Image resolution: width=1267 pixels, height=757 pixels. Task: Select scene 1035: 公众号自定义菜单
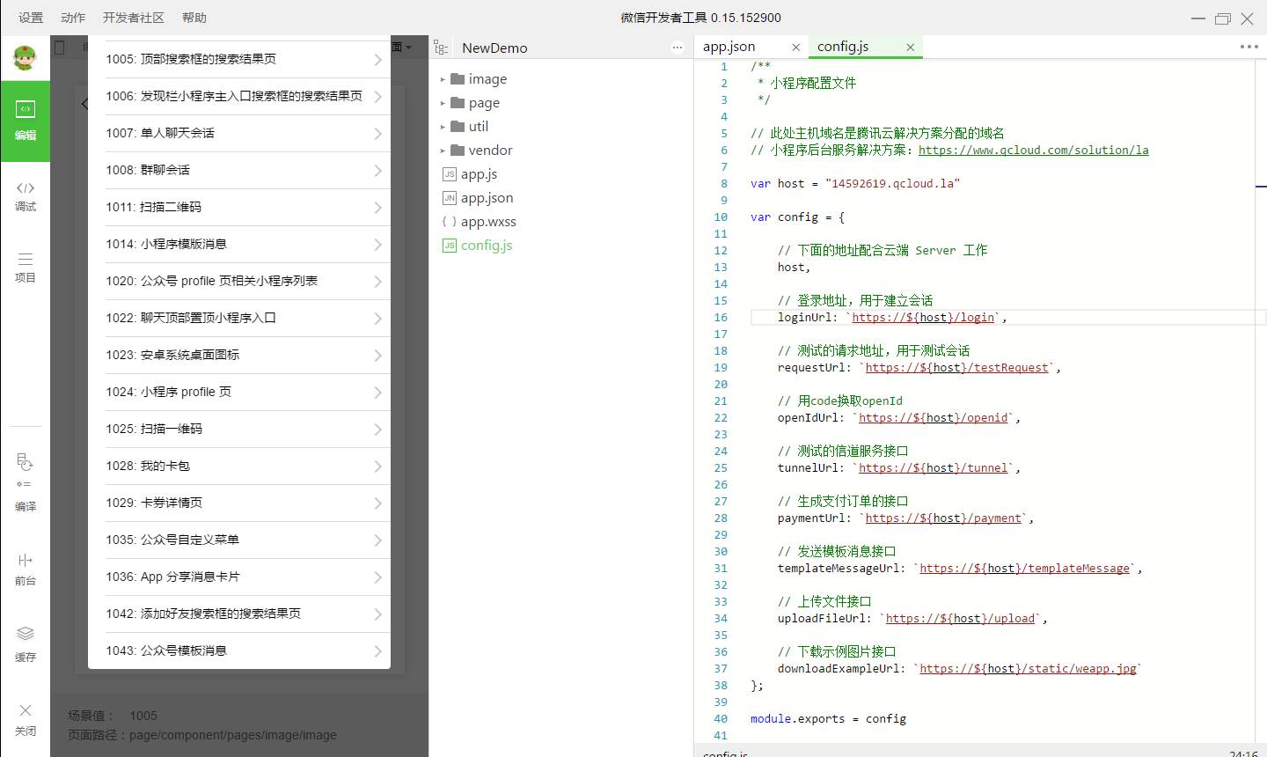(239, 540)
